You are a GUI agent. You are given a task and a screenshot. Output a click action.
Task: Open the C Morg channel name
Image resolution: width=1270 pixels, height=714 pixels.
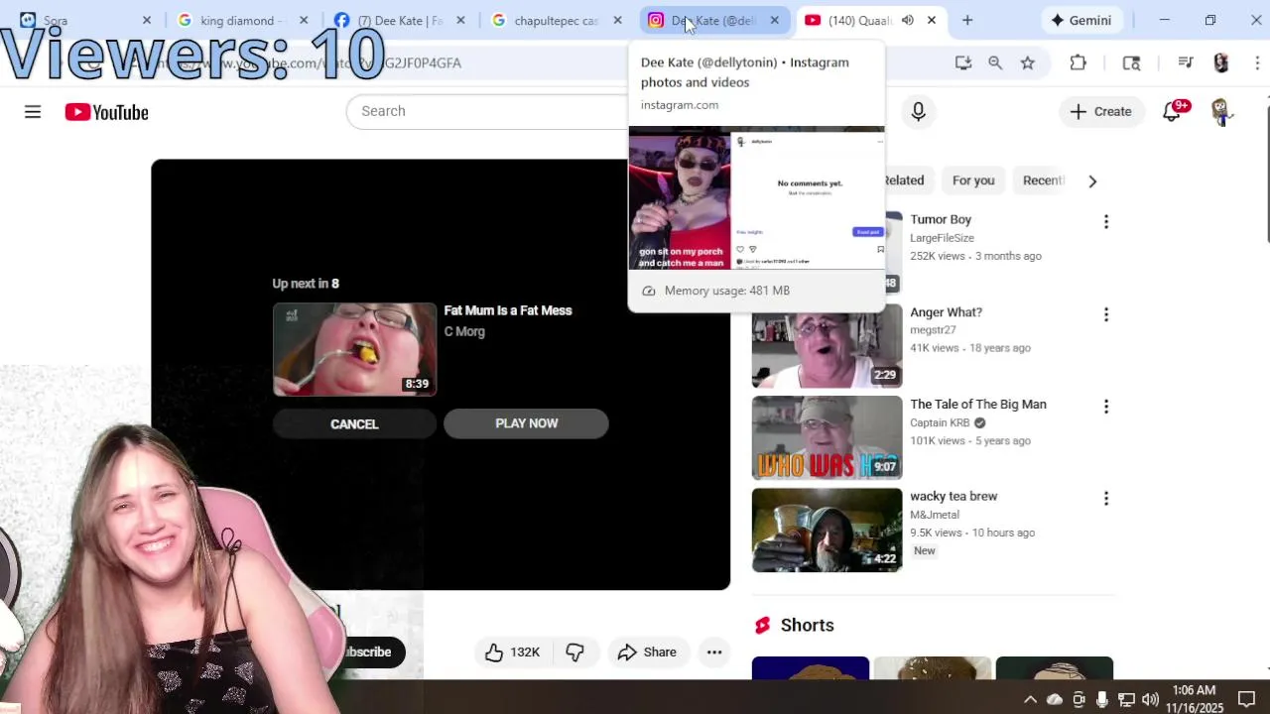pyautogui.click(x=464, y=331)
